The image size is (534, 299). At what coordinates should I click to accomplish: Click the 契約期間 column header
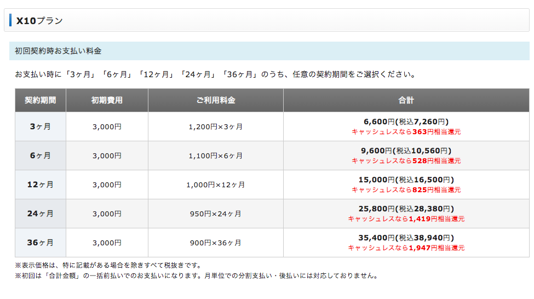click(40, 100)
